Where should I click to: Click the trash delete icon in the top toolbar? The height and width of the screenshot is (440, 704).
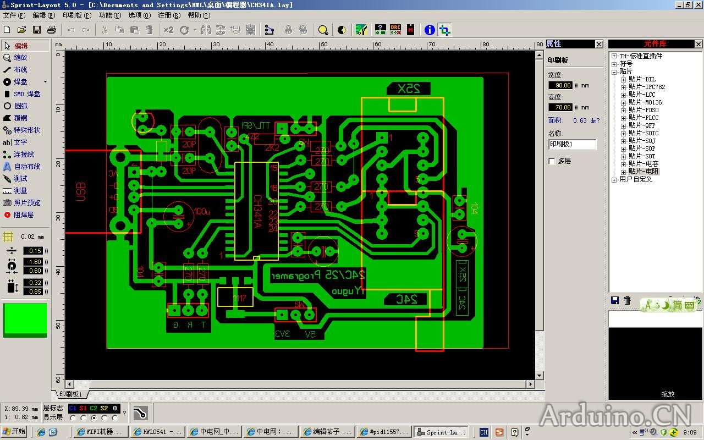pyautogui.click(x=149, y=30)
